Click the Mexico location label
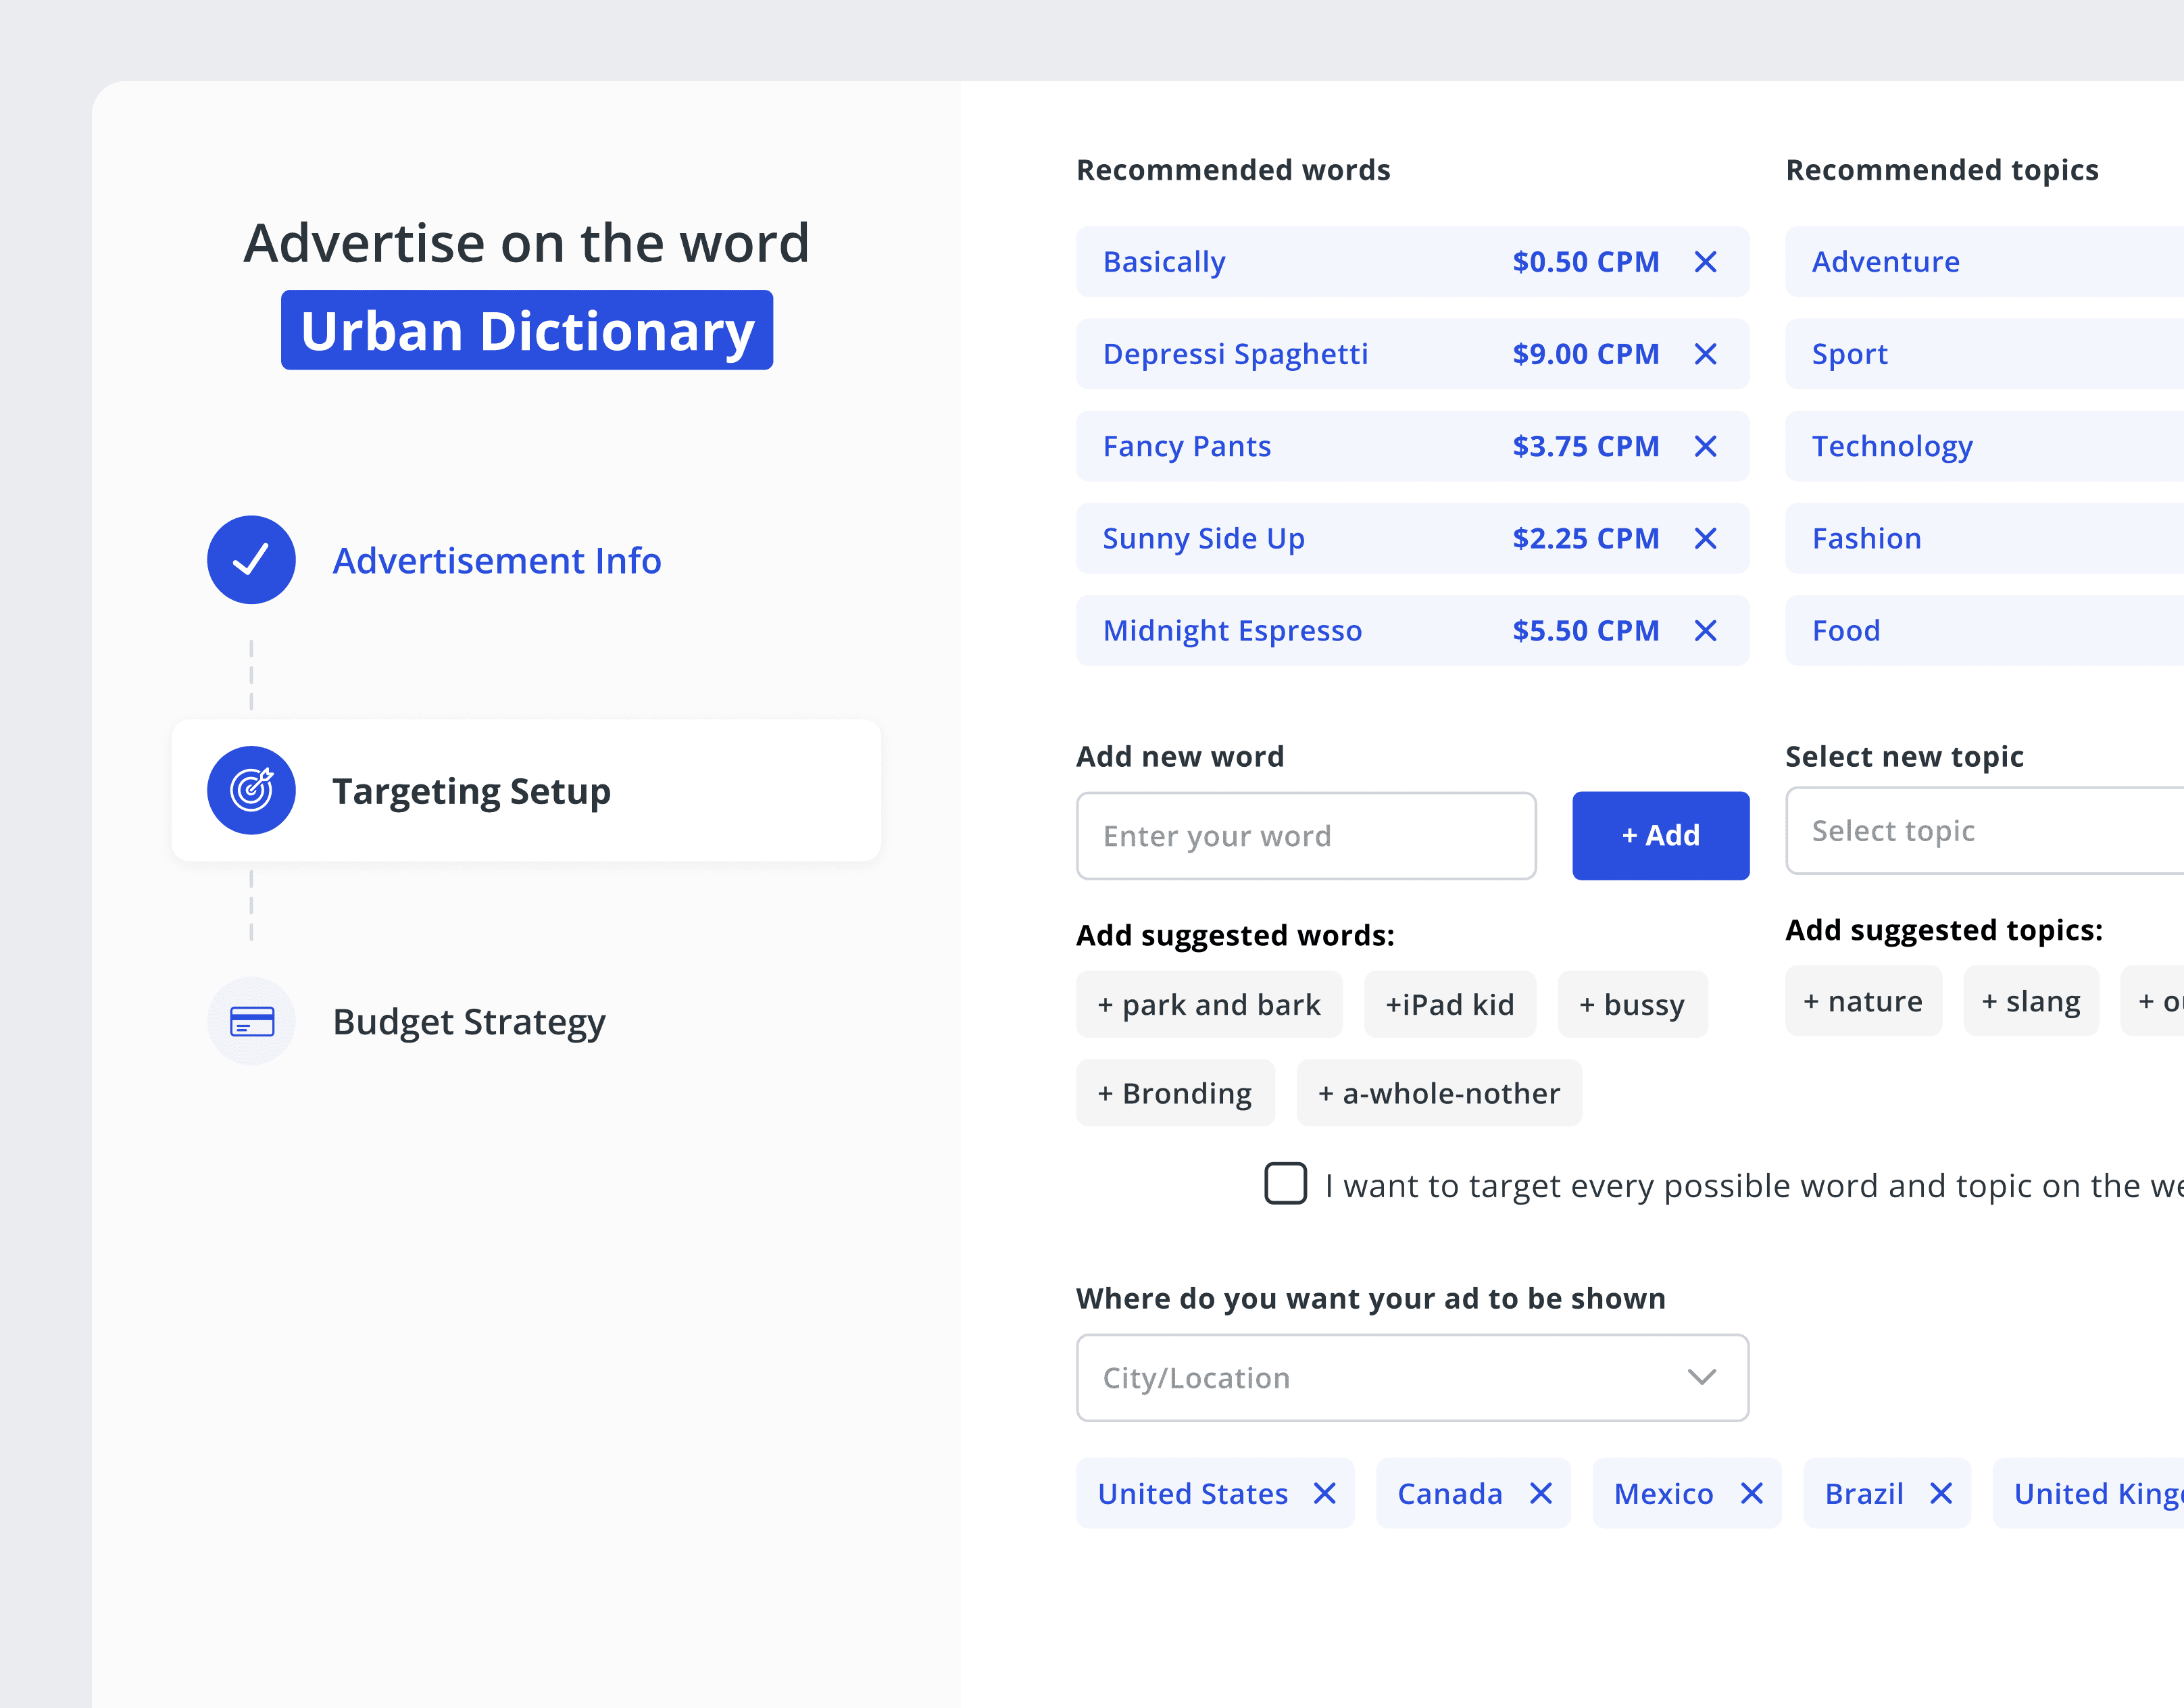The width and height of the screenshot is (2184, 1708). (x=1664, y=1493)
